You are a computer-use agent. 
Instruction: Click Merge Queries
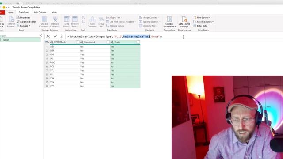(x=149, y=18)
